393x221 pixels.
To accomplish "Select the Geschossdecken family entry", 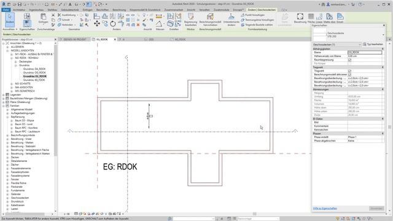I will click(x=20, y=198).
